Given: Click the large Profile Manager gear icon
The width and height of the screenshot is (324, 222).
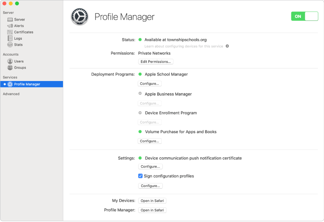Looking at the screenshot, I should pyautogui.click(x=79, y=17).
